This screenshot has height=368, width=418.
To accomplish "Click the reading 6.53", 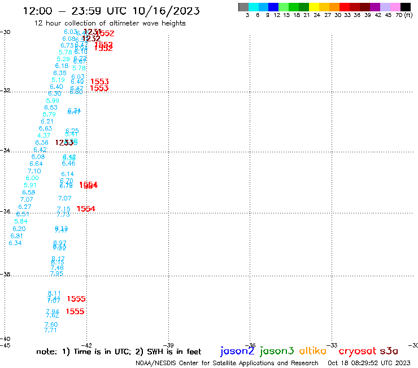I will 51,108.
